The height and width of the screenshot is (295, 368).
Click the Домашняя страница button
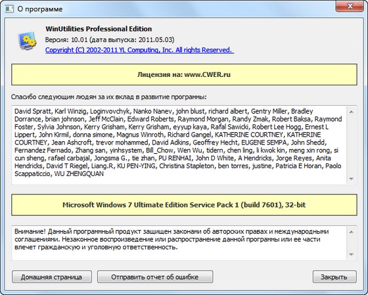pyautogui.click(x=52, y=277)
